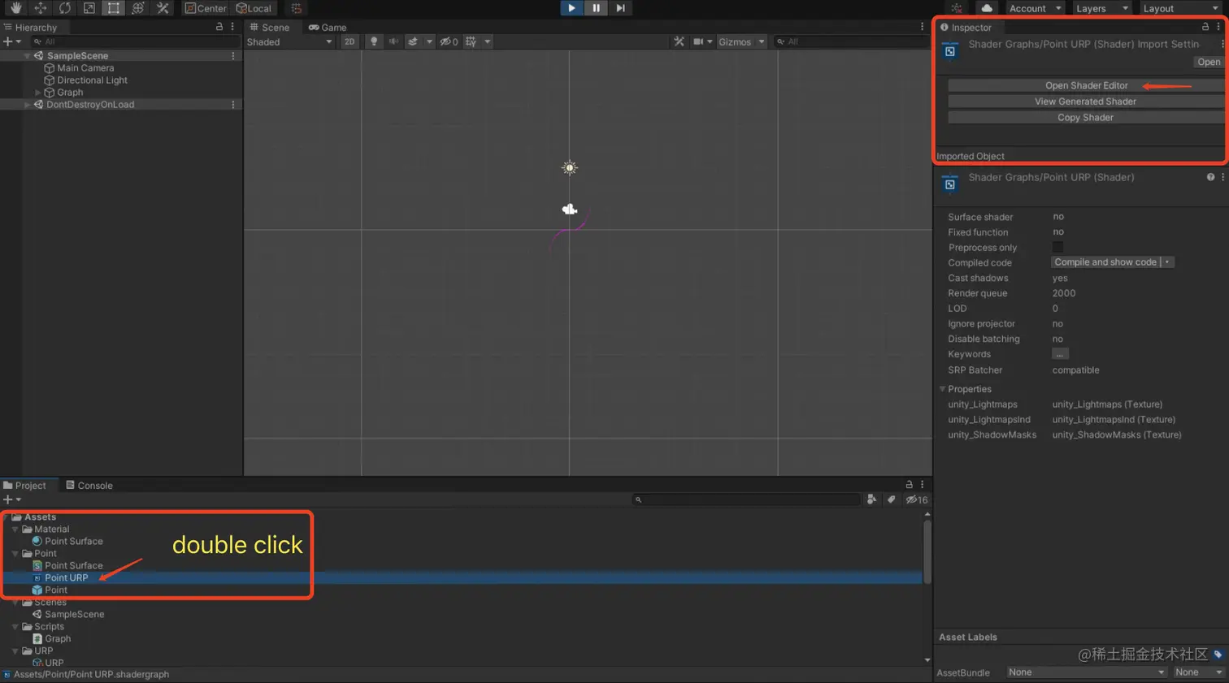Select the combined Transform tool
Image resolution: width=1229 pixels, height=683 pixels.
[138, 8]
